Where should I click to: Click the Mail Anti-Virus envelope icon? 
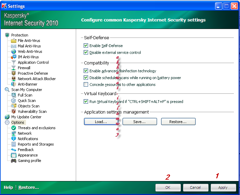pyautogui.click(x=14, y=46)
